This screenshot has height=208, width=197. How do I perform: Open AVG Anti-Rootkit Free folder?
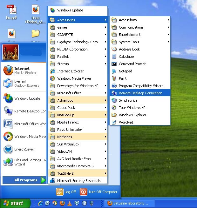click(x=78, y=159)
